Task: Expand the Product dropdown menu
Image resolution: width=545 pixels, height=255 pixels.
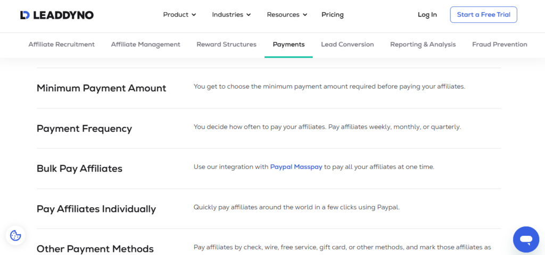Action: click(179, 15)
